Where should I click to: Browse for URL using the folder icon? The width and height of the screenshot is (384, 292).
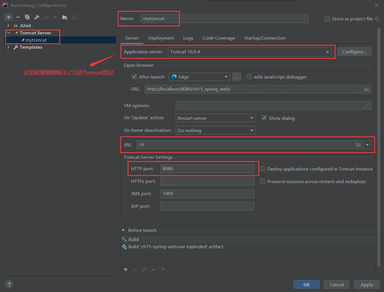pyautogui.click(x=367, y=89)
